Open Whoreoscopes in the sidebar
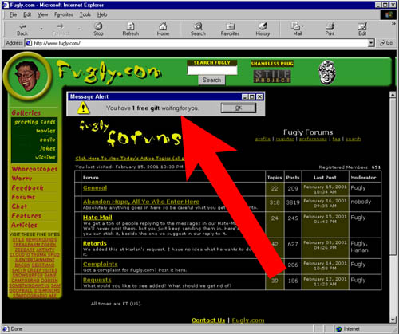This screenshot has height=334, width=399. point(34,169)
